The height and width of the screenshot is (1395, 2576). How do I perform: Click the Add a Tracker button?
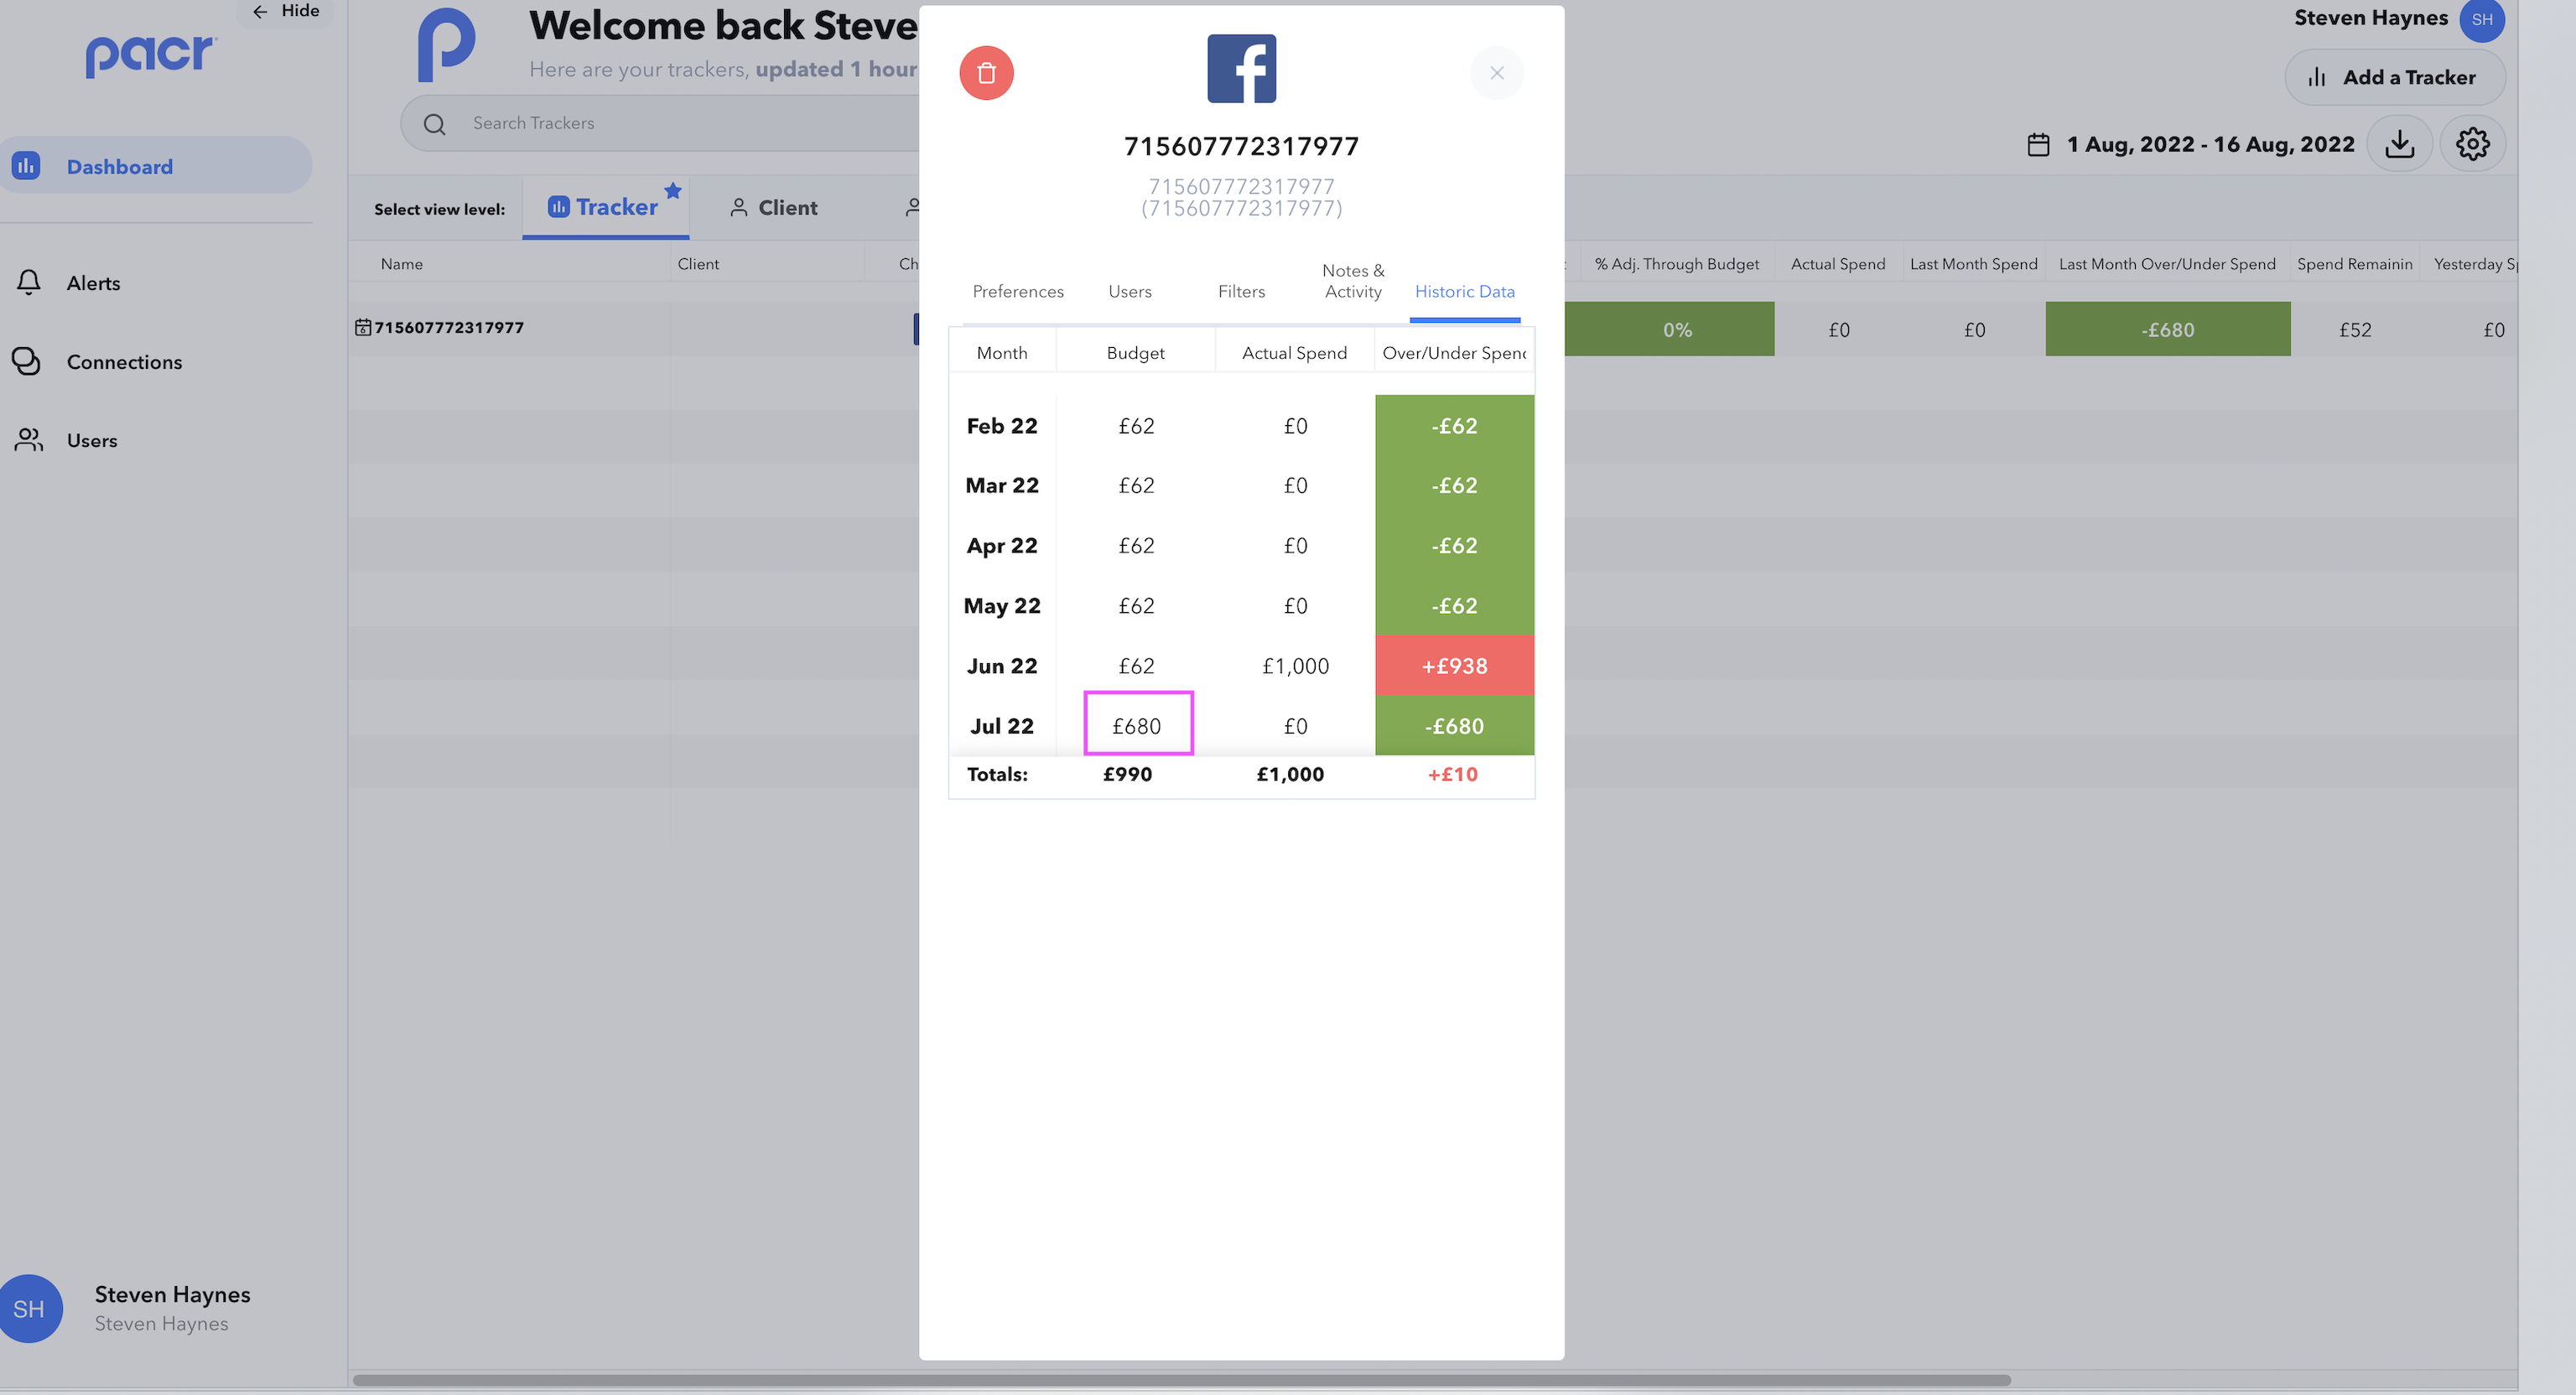(x=2394, y=77)
